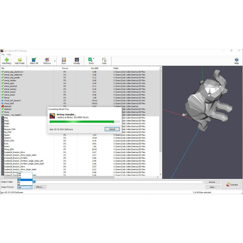Click the Remove icon in toolbar
243x243 pixels.
coord(47,61)
